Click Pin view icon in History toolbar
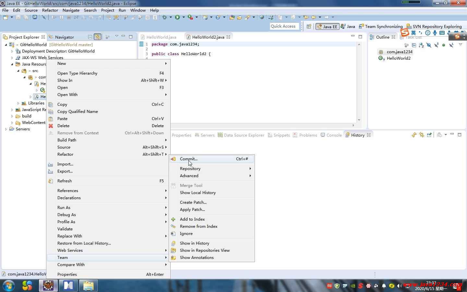 [429, 135]
